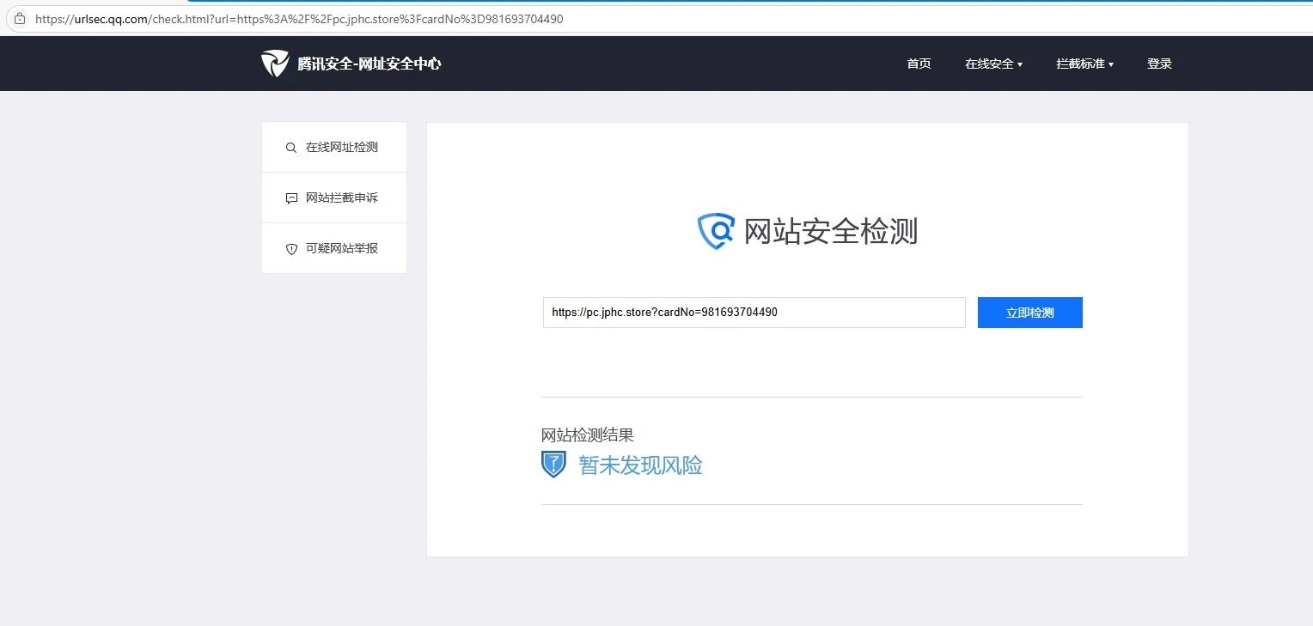Click the Tencent Security shield logo
This screenshot has height=626, width=1313.
click(275, 64)
